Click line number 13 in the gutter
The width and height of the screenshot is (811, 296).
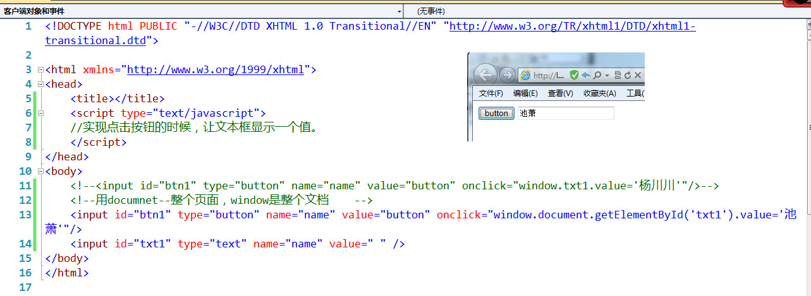click(x=25, y=215)
